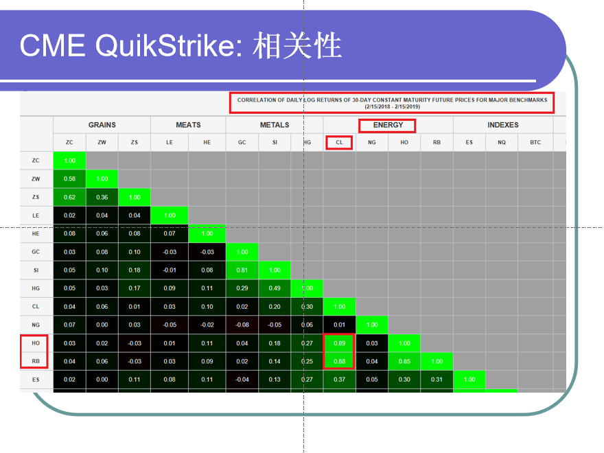Select the HE column header
Screen dimensions: 604x453
pos(207,142)
